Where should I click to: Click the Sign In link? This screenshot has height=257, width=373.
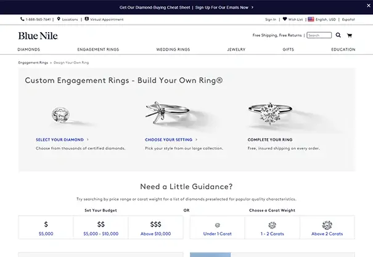click(x=271, y=20)
